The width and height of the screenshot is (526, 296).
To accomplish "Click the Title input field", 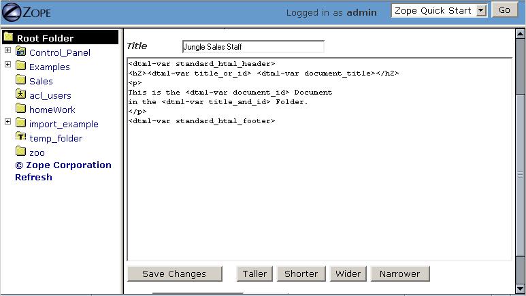I will (253, 47).
